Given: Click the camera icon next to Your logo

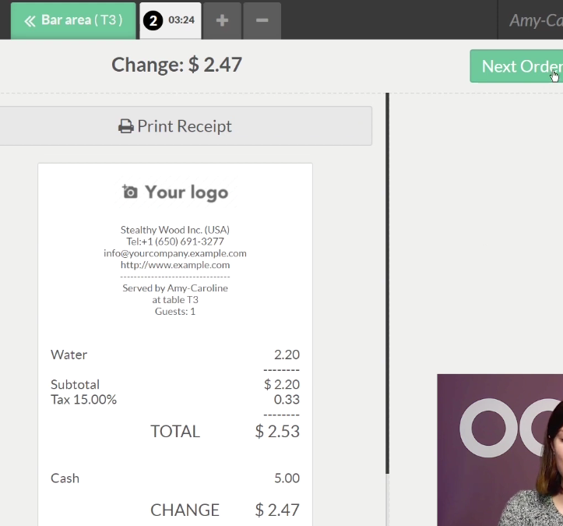Looking at the screenshot, I should click(x=130, y=192).
